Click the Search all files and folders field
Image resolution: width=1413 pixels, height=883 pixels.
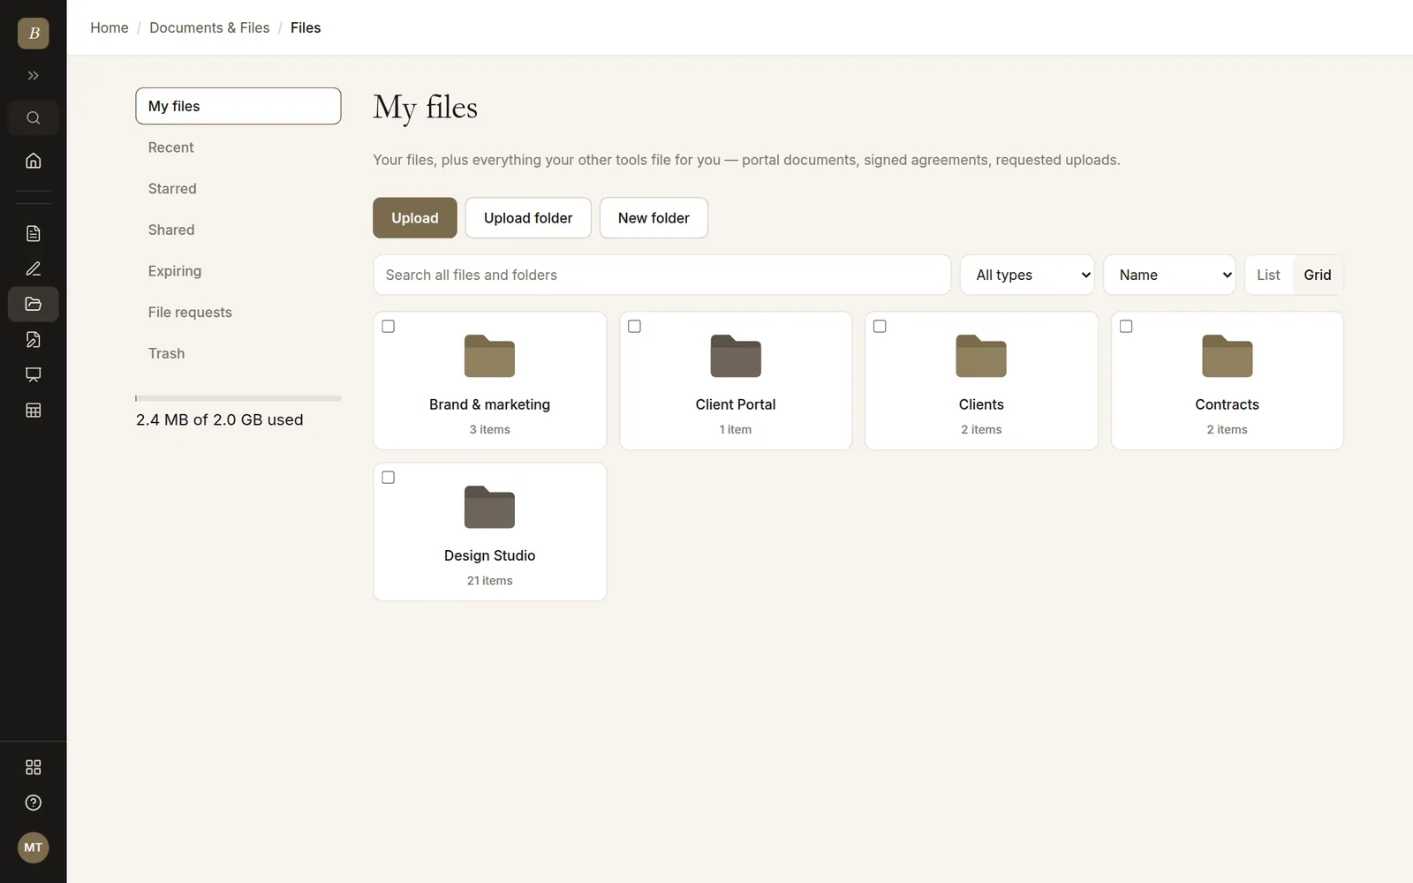[x=662, y=275]
